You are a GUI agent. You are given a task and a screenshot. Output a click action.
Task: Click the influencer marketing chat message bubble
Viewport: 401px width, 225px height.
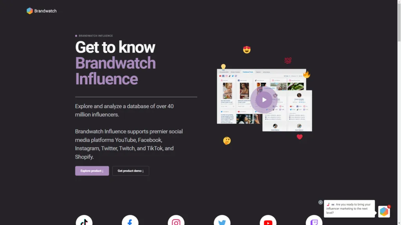(349, 209)
